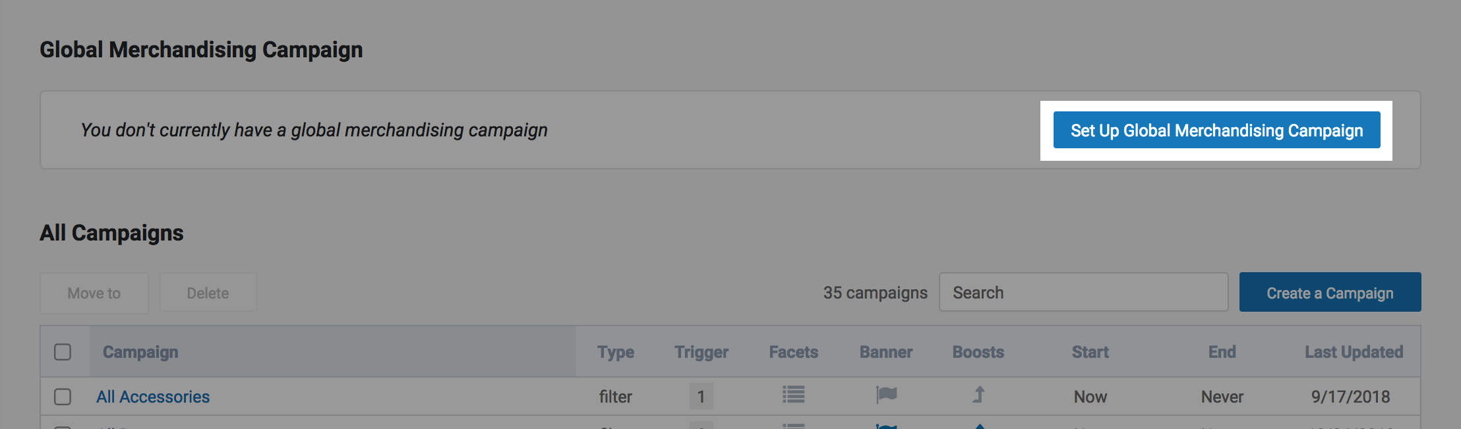
Task: Sort table by Facets column header
Action: pyautogui.click(x=793, y=352)
